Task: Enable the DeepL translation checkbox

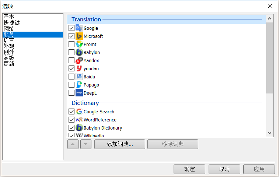Action: coord(72,93)
